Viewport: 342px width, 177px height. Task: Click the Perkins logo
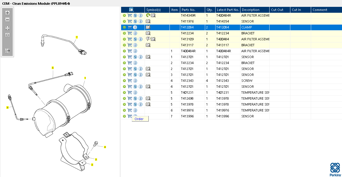click(335, 169)
